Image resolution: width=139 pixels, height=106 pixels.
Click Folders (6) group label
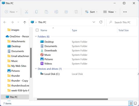click(x=44, y=37)
